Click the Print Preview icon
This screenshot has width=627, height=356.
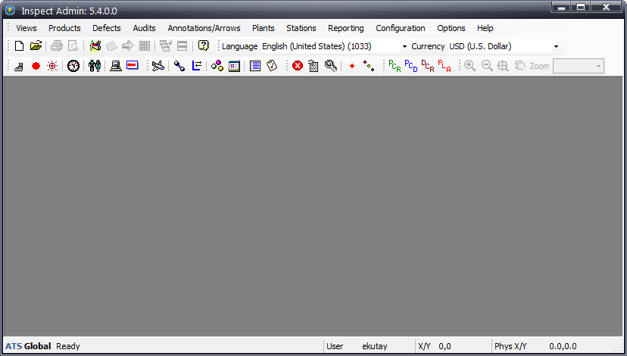point(73,46)
